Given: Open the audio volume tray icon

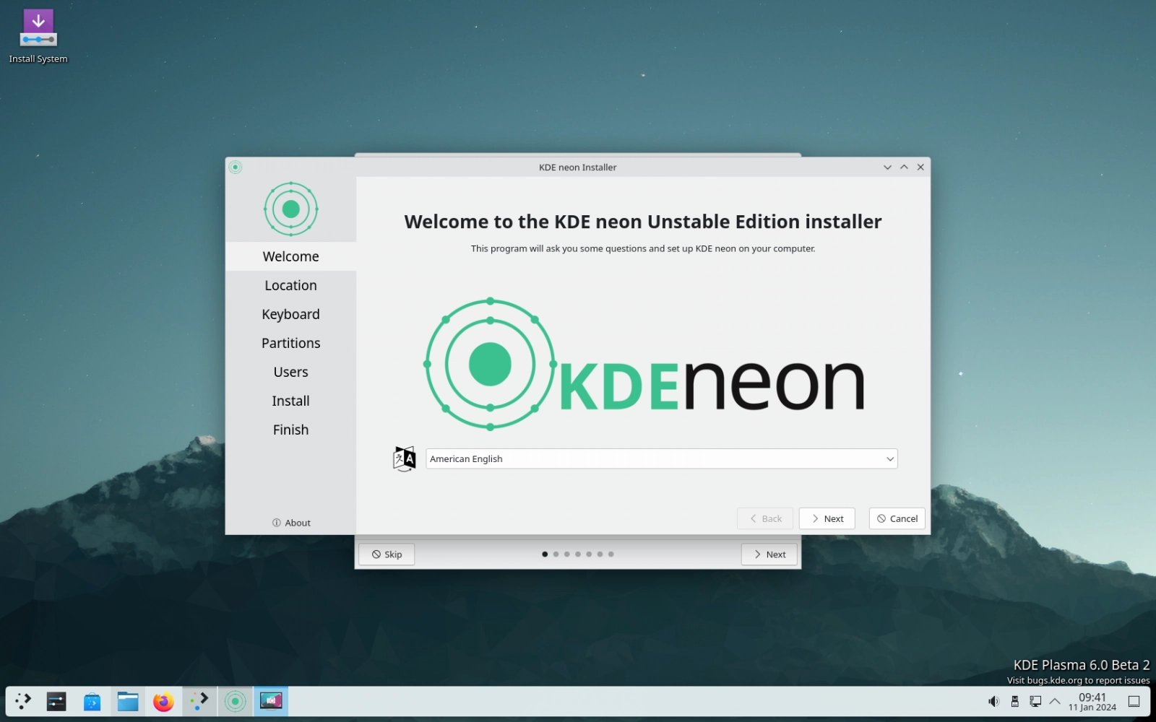Looking at the screenshot, I should tap(994, 701).
